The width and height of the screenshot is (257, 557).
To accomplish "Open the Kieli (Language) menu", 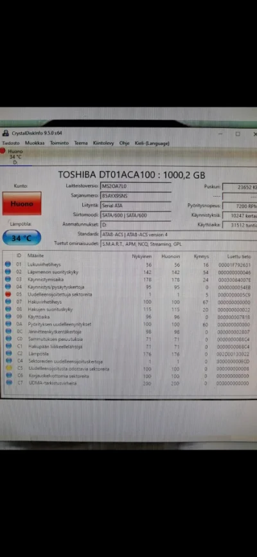I will click(x=152, y=143).
